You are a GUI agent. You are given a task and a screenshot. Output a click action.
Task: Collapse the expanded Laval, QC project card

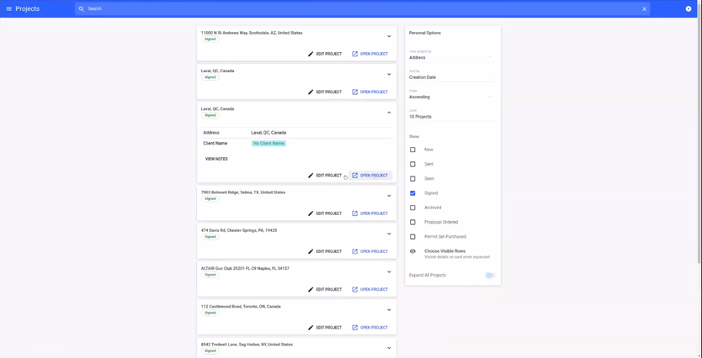389,112
